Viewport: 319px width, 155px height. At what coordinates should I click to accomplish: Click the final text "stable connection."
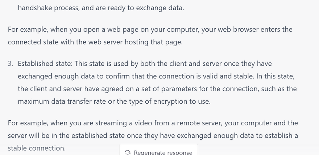[x=37, y=148]
